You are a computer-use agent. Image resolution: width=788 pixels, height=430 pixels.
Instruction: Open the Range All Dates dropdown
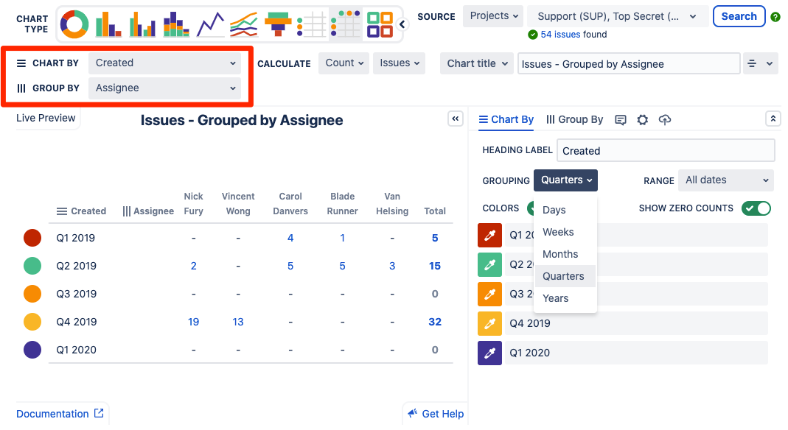(x=725, y=180)
